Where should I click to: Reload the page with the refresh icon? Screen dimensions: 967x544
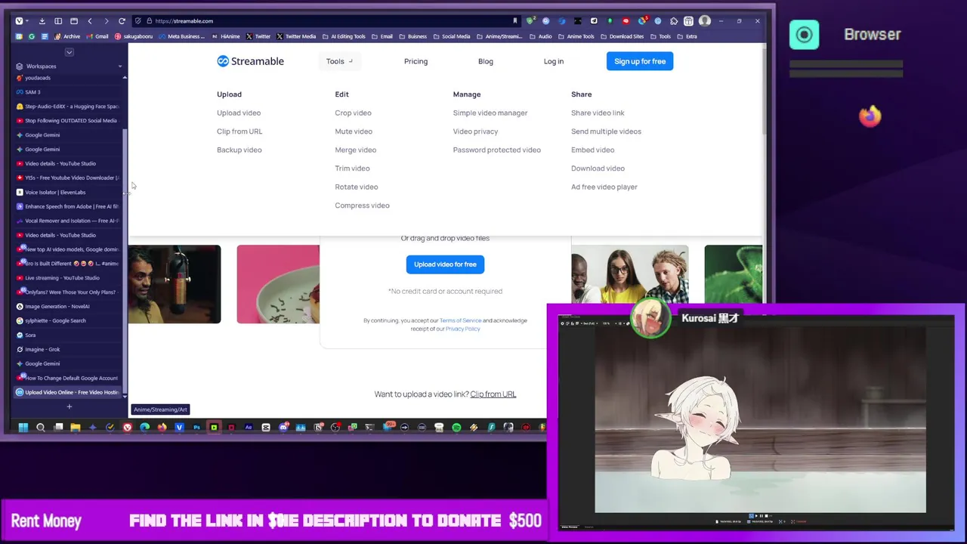(122, 21)
